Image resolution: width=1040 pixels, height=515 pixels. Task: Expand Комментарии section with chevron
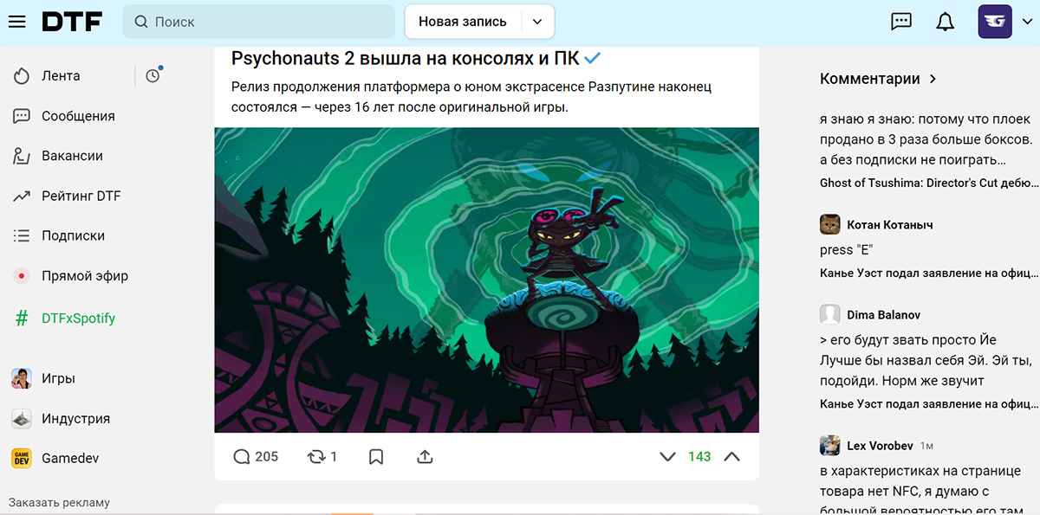tap(933, 79)
